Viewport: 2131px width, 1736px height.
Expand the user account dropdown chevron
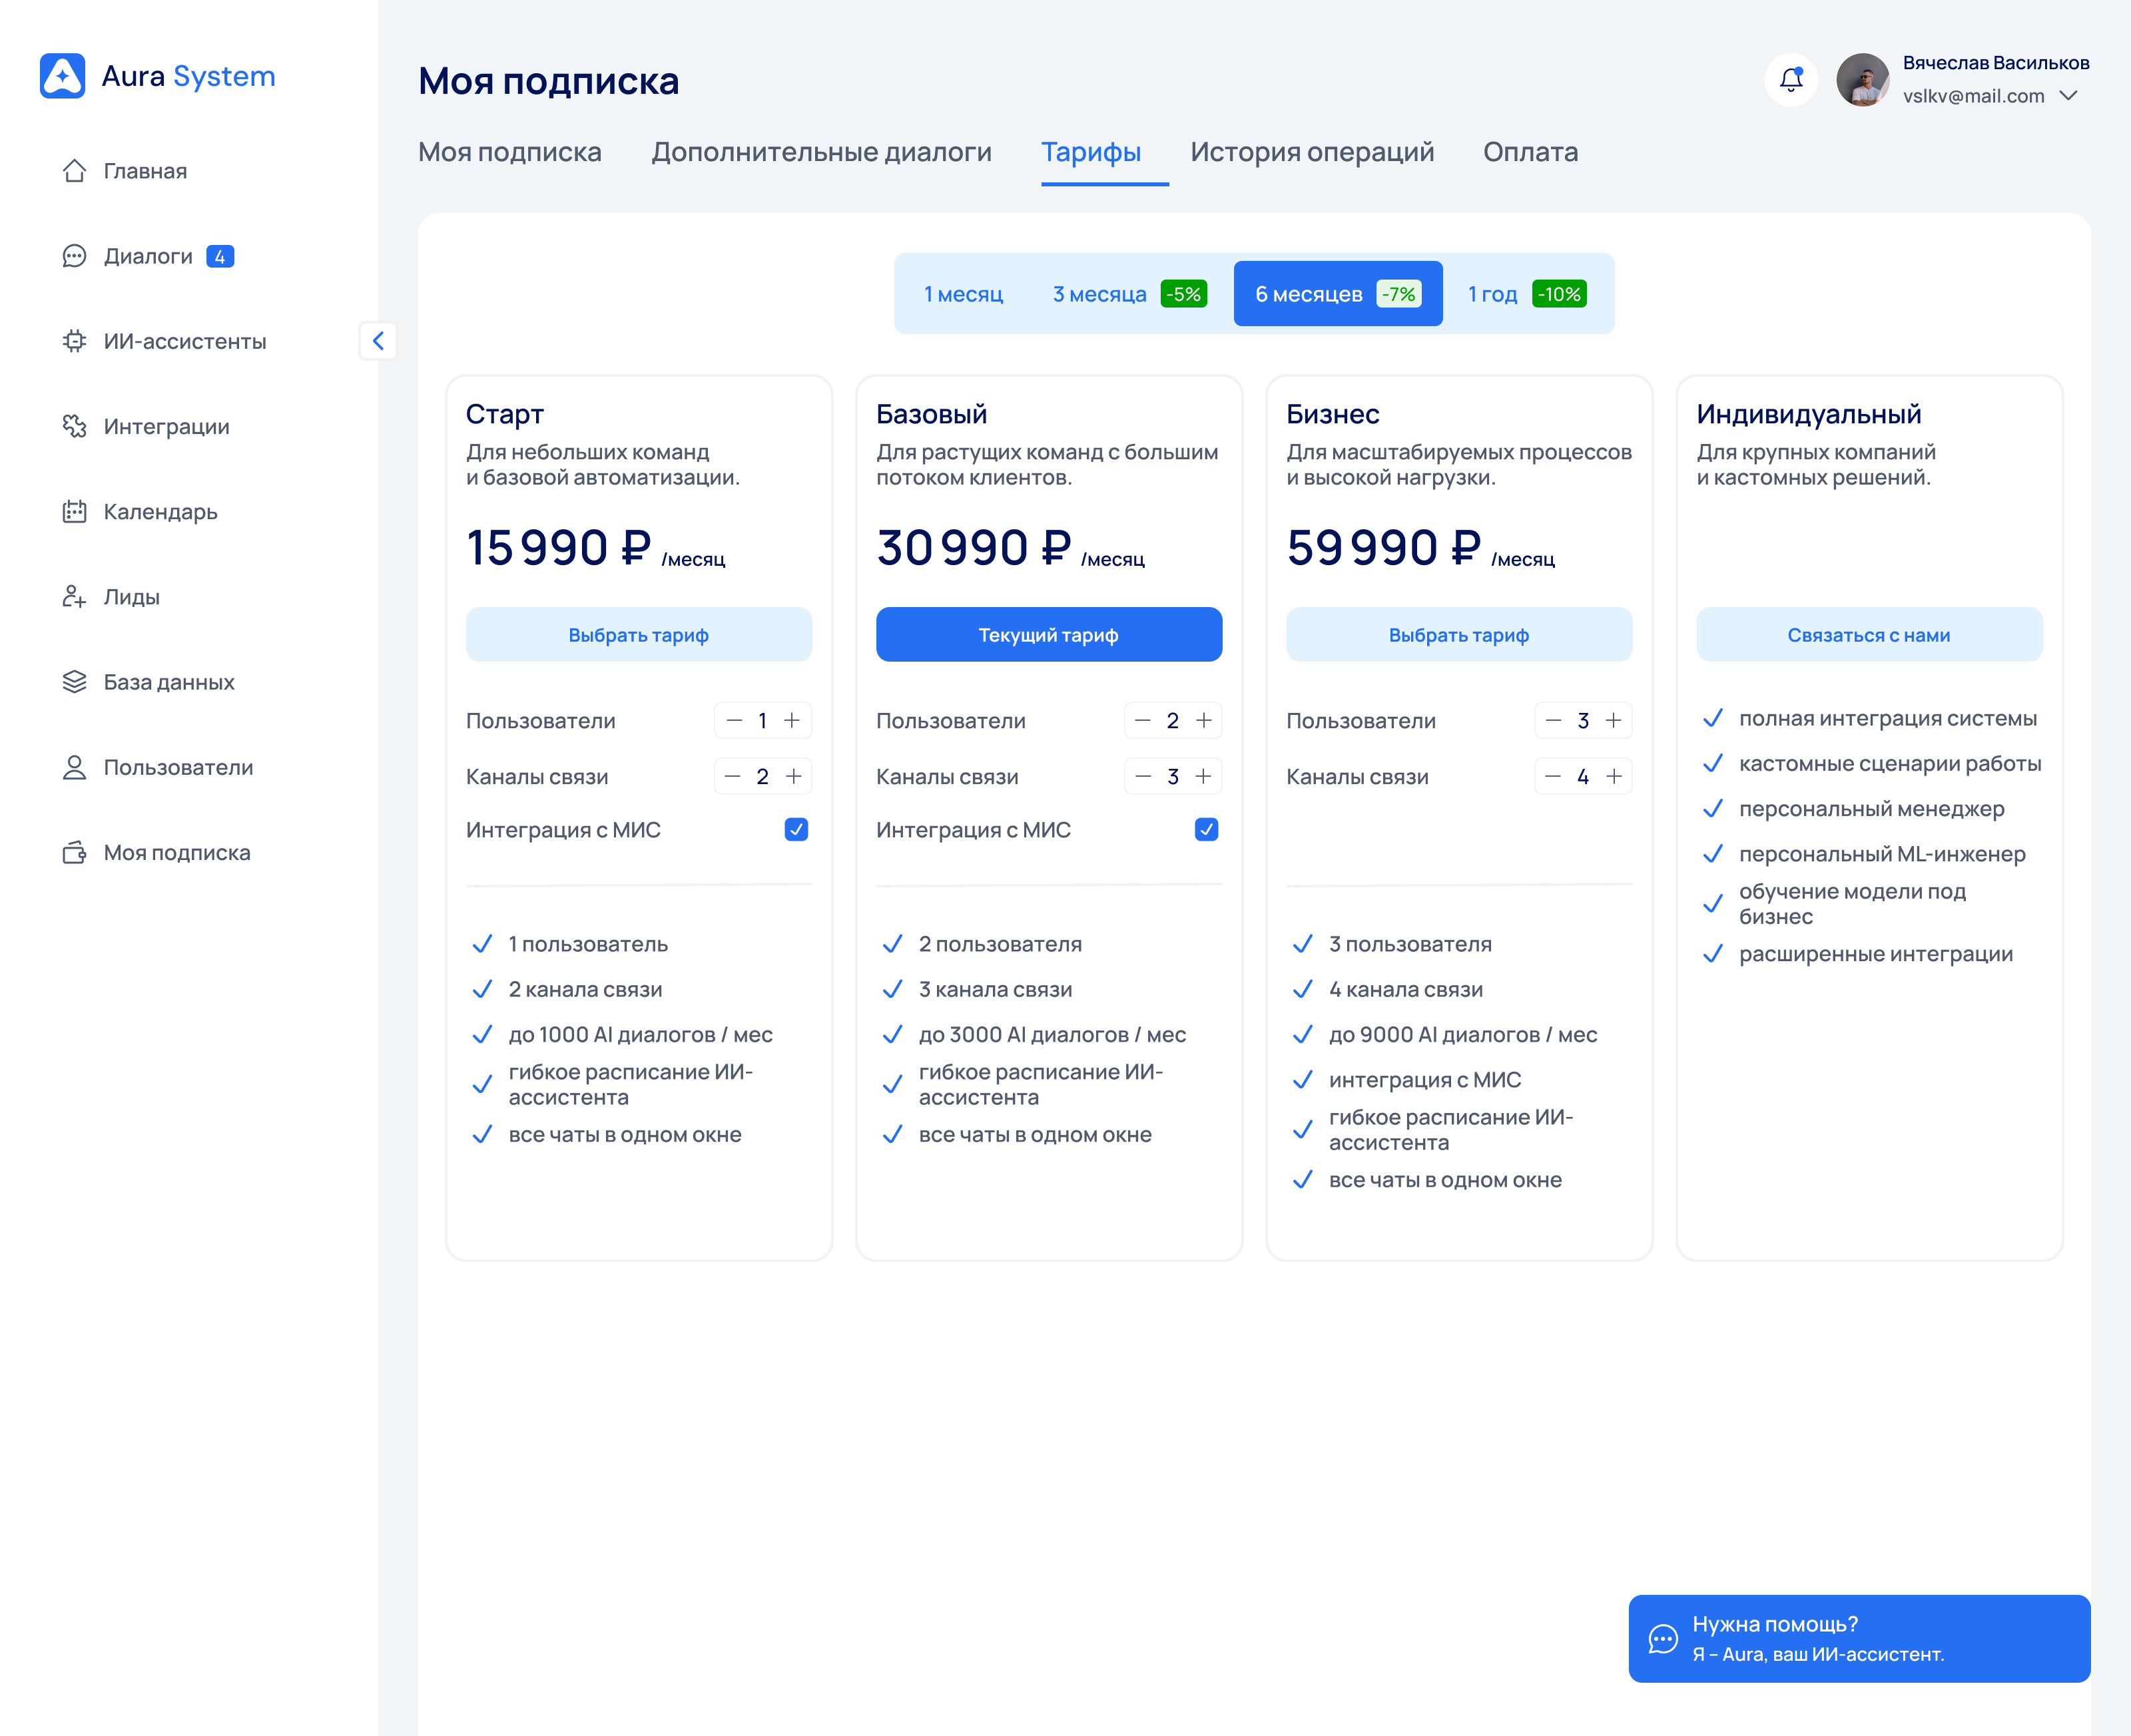(2069, 96)
